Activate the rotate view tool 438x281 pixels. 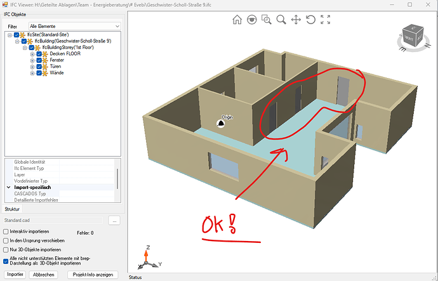pyautogui.click(x=311, y=20)
